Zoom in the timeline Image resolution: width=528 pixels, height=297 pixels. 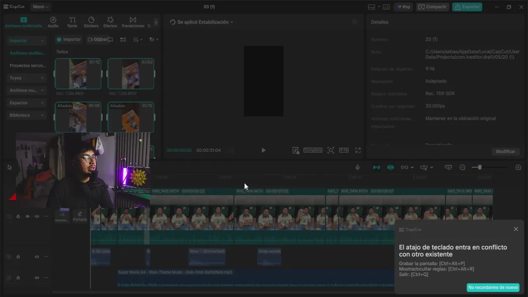point(519,167)
